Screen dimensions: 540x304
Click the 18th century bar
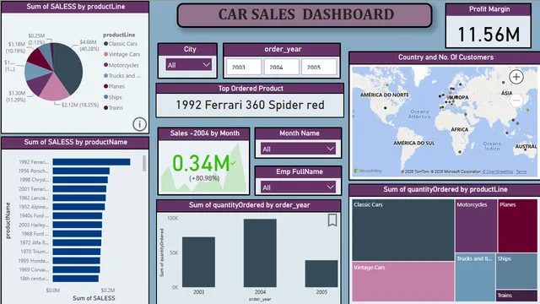(75, 279)
